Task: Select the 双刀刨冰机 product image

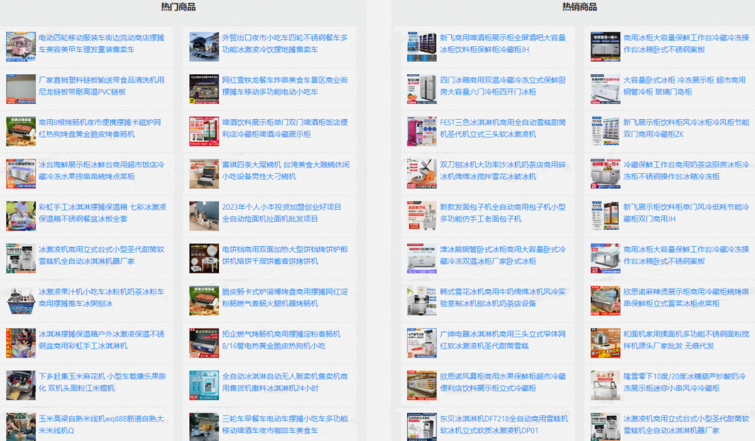Action: (x=422, y=174)
